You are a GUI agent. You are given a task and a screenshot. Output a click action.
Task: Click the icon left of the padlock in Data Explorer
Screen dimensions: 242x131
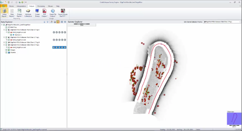click(52, 22)
